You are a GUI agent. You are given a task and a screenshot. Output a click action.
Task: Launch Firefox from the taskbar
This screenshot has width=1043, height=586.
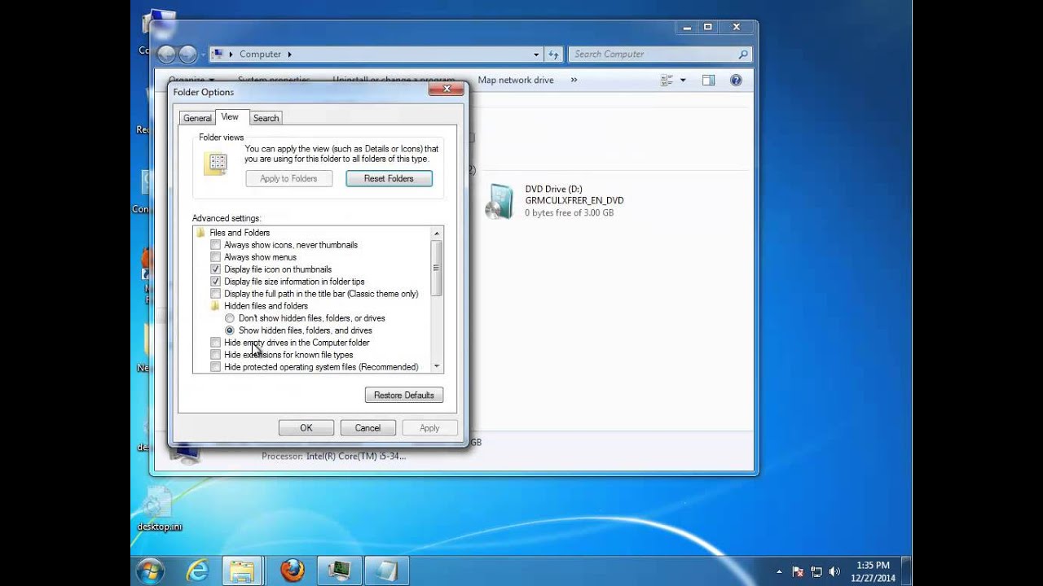click(x=292, y=571)
